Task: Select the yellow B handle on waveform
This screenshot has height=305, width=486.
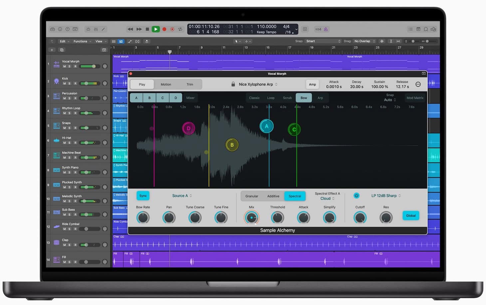Action: coord(232,145)
